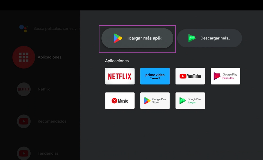The height and width of the screenshot is (160, 263).
Task: Open the Recomendados row label
Action: point(52,121)
